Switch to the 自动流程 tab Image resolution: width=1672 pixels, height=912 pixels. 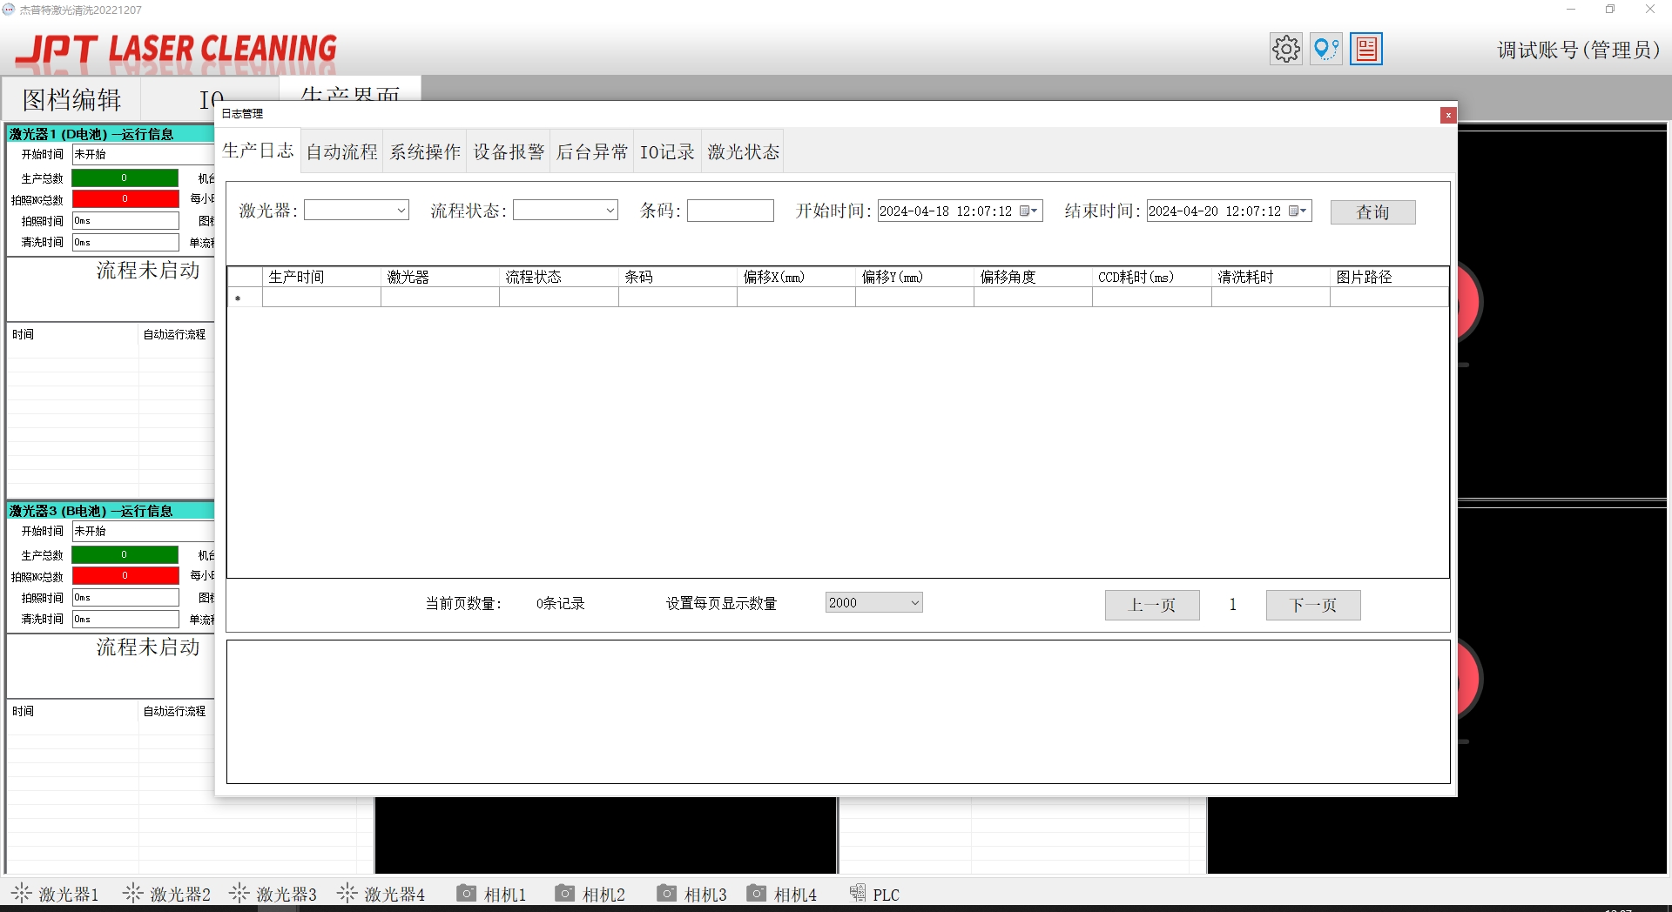(x=341, y=151)
